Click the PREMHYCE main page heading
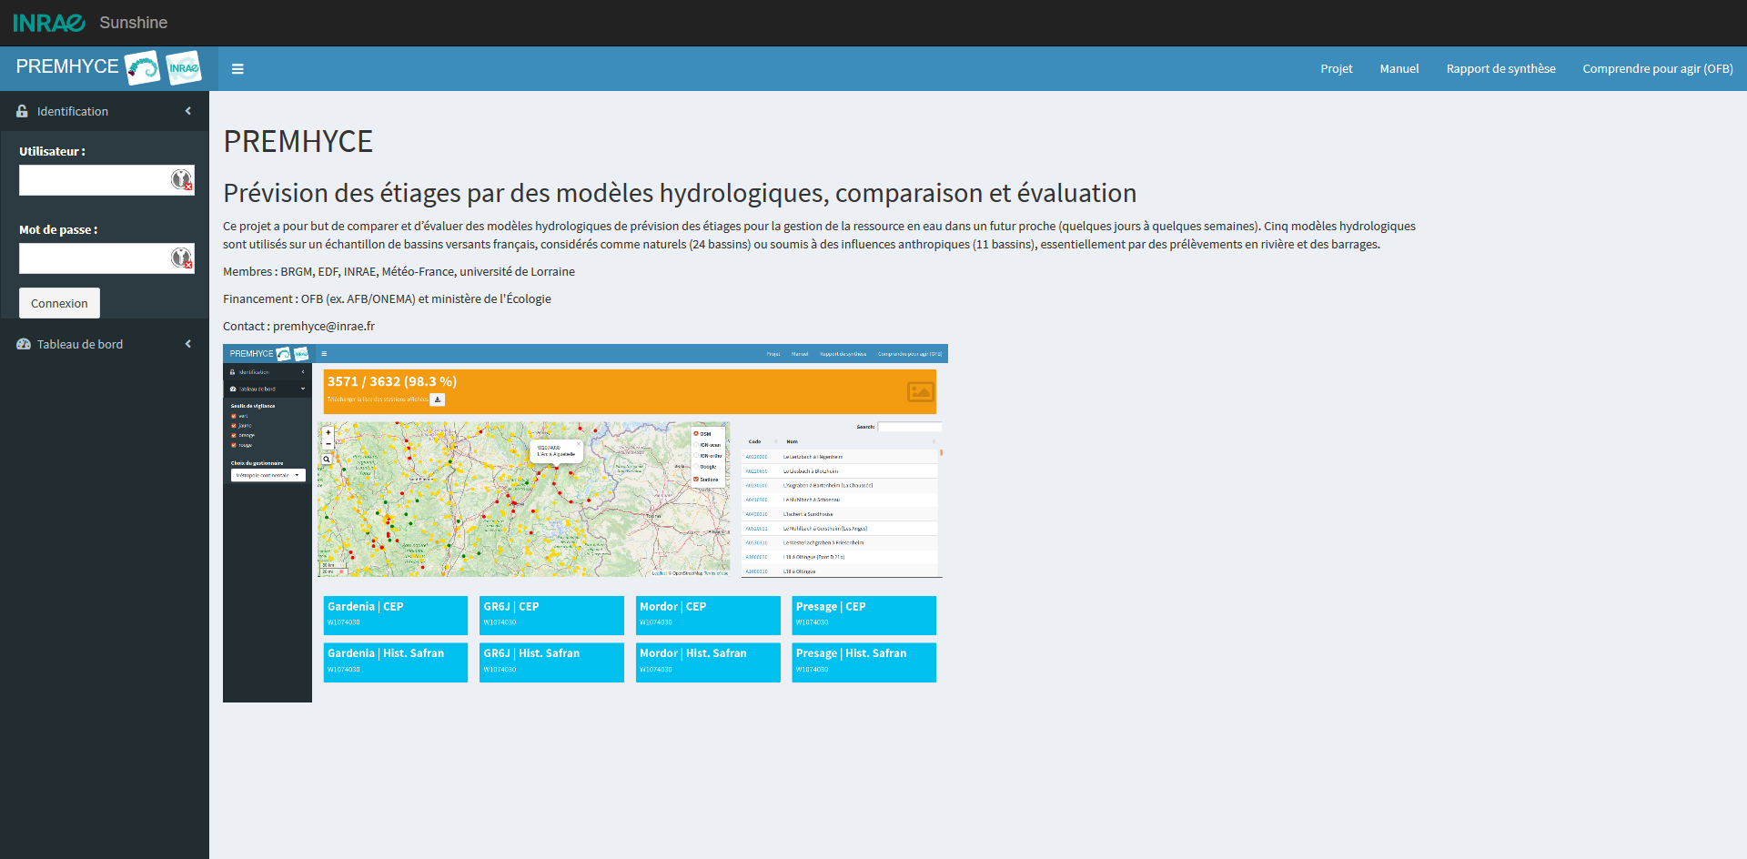This screenshot has width=1747, height=859. point(298,142)
